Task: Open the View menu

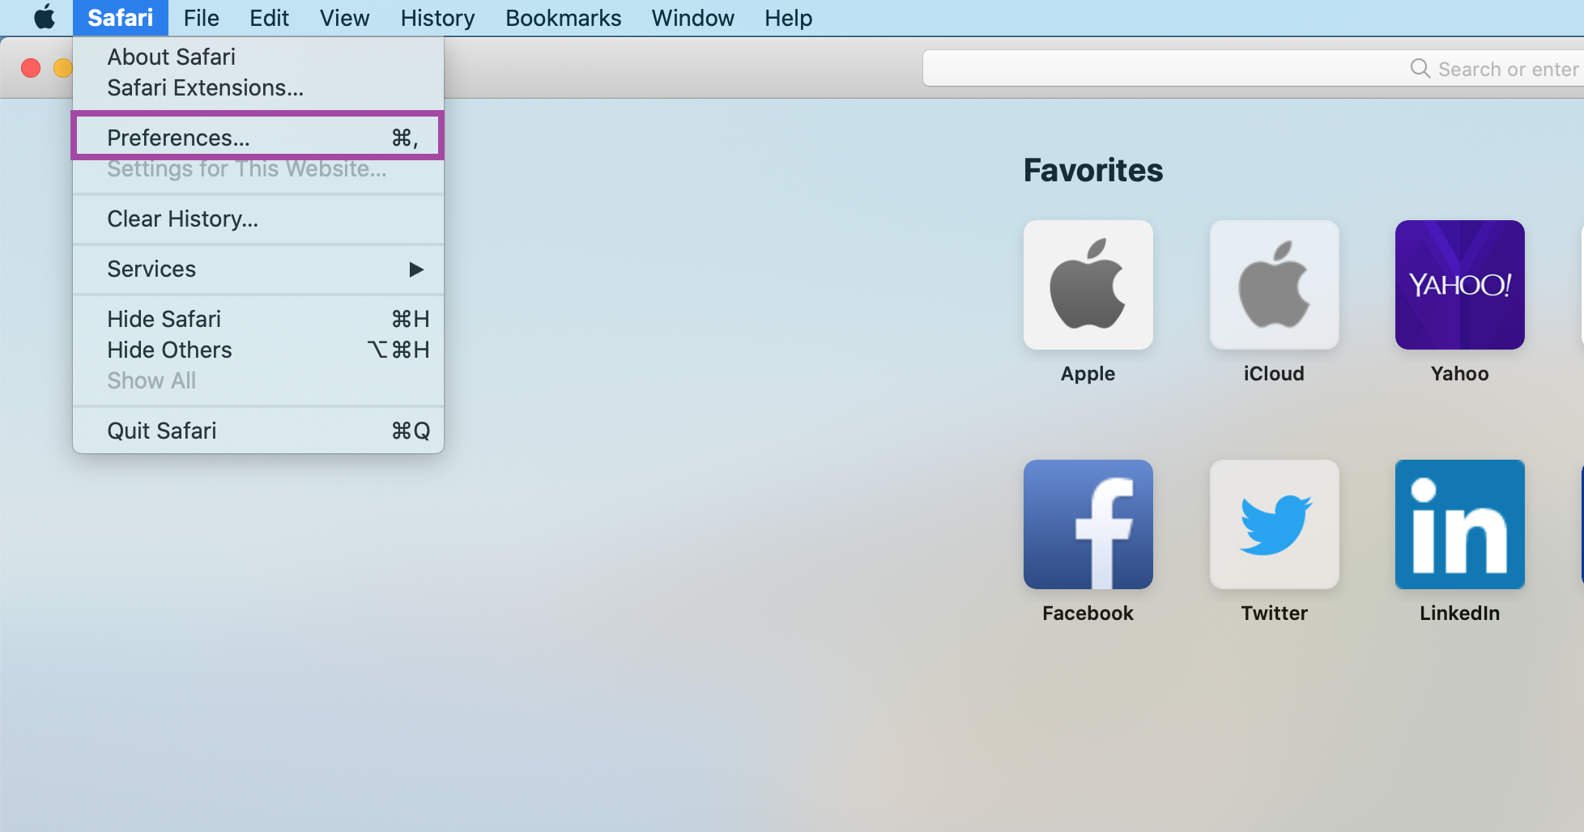Action: coord(344,18)
